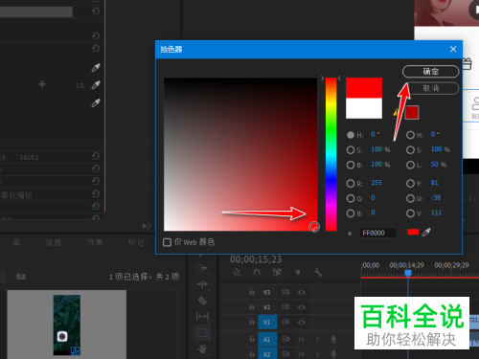Select the S radio in HSB group
The width and height of the screenshot is (479, 359).
[x=351, y=149]
